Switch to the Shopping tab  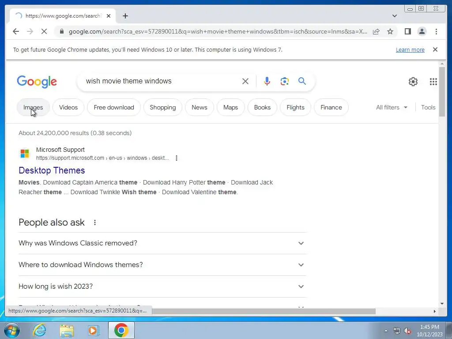[x=162, y=107]
